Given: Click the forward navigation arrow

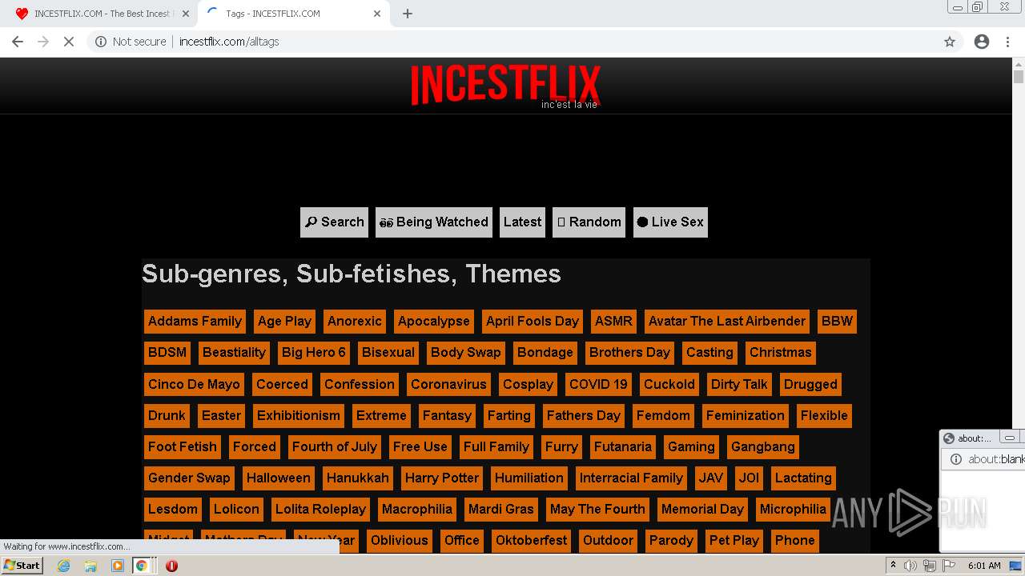Looking at the screenshot, I should [43, 42].
